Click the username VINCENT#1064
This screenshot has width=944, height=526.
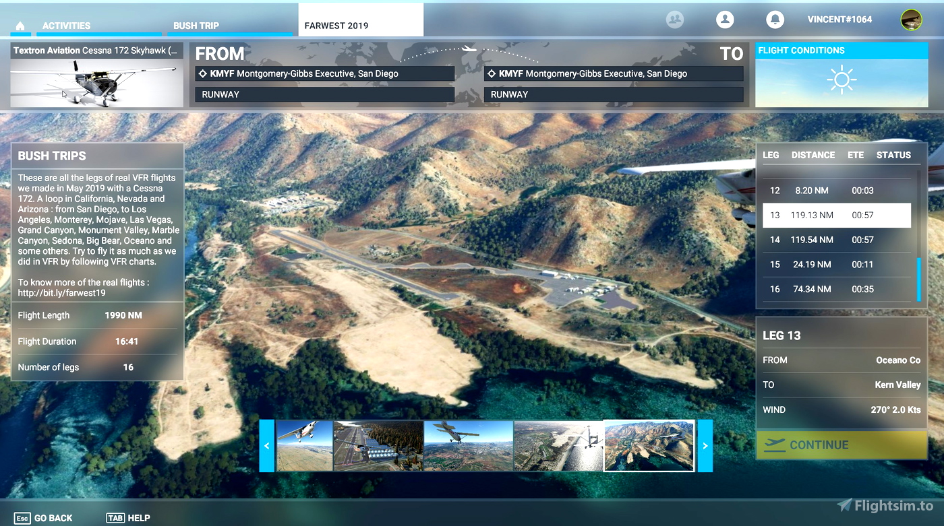pos(839,20)
